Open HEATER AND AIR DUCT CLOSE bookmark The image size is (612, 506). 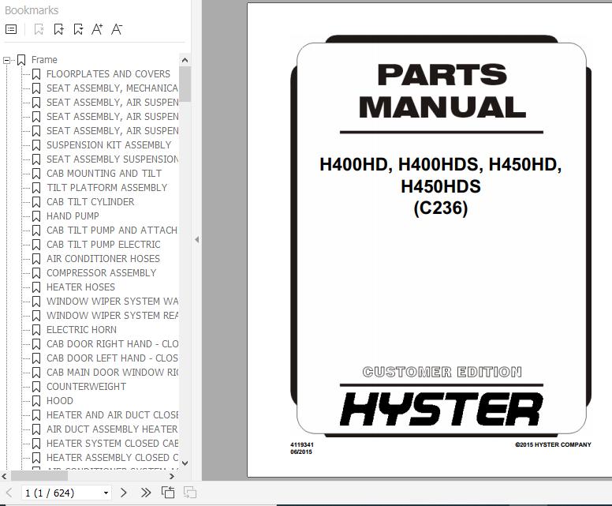pyautogui.click(x=112, y=415)
